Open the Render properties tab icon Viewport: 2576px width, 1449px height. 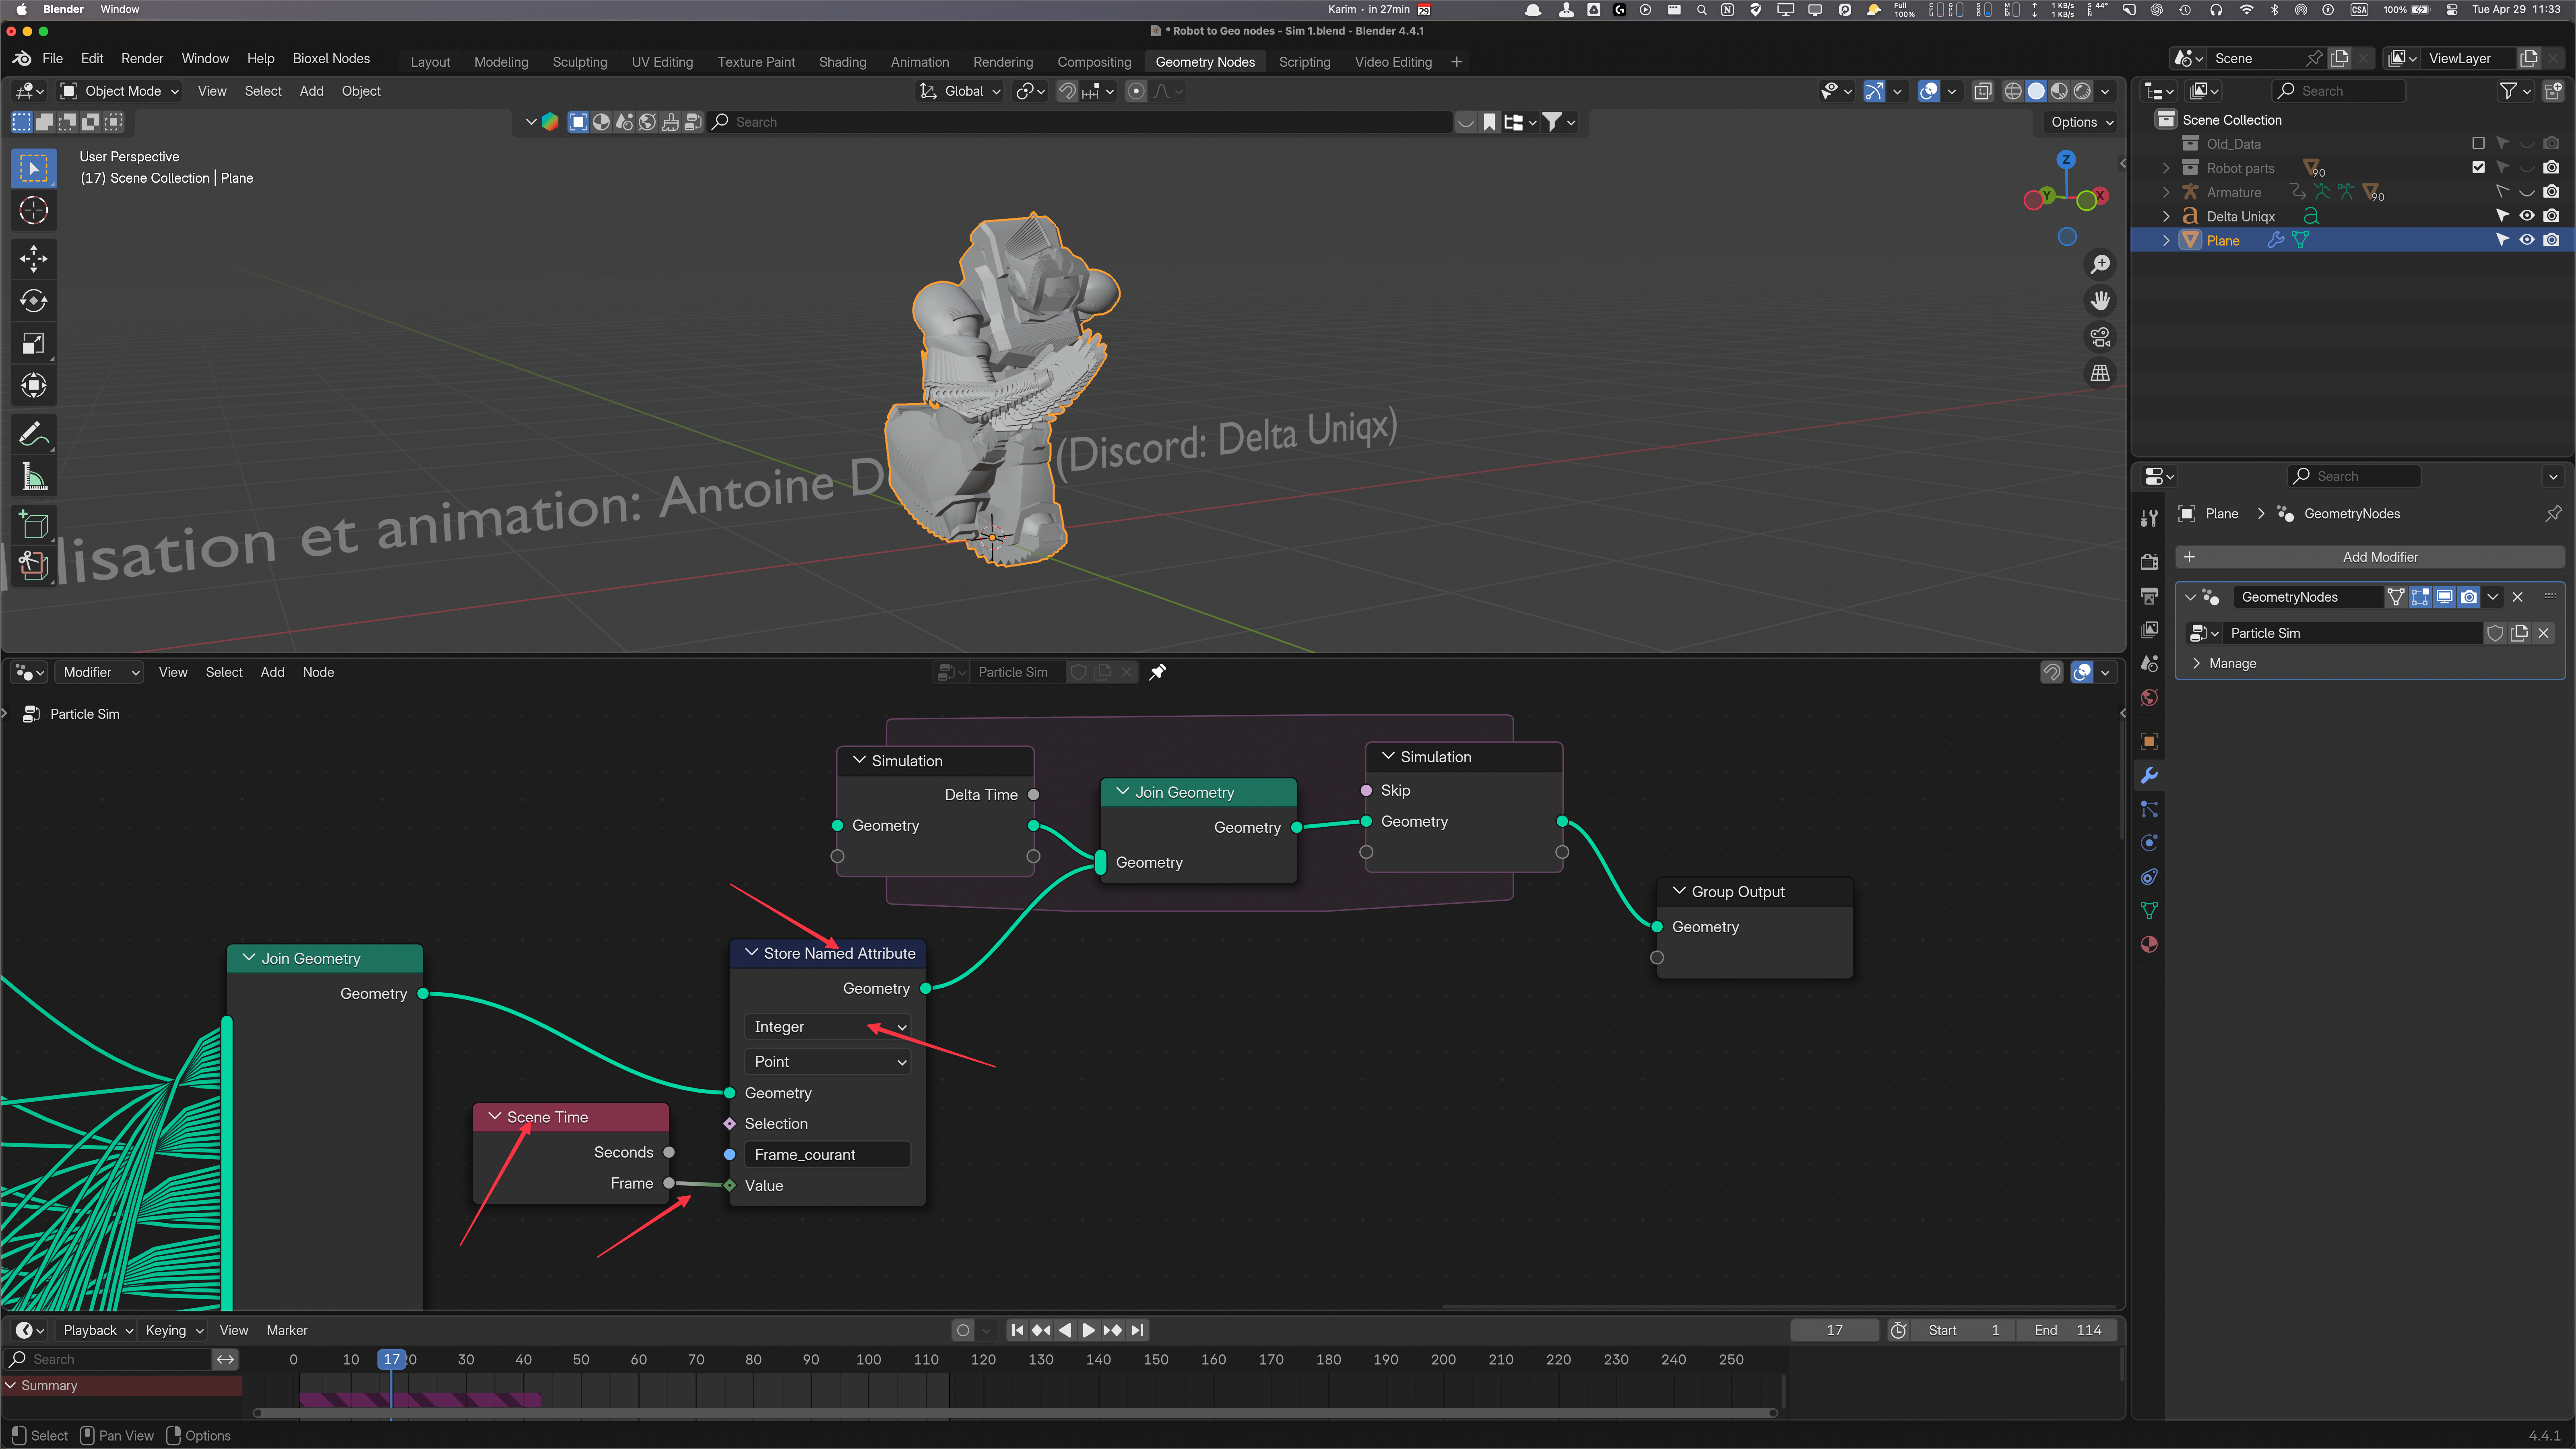2149,562
